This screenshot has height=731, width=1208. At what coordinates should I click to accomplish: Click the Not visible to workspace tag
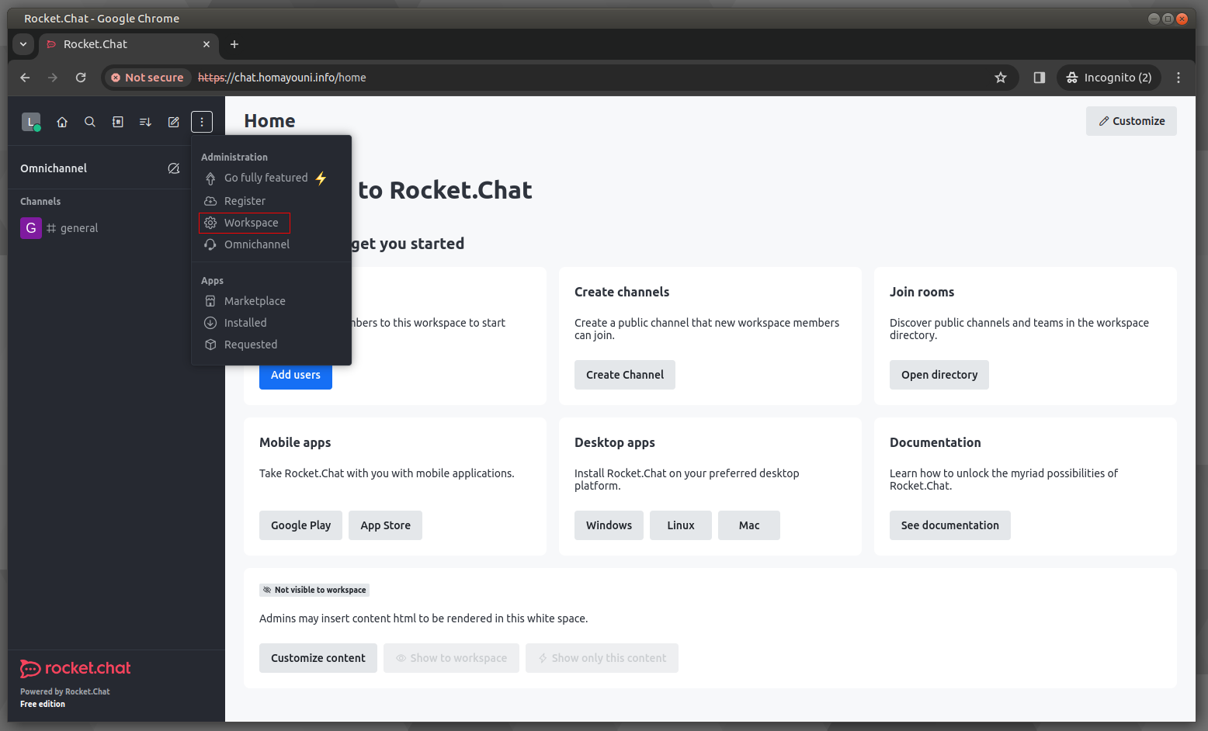[314, 590]
